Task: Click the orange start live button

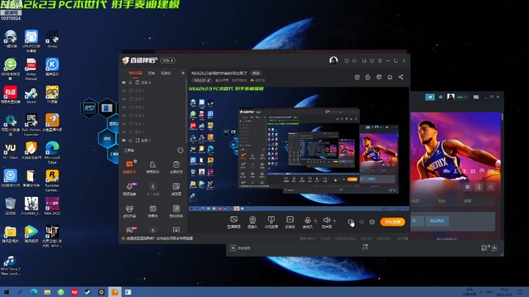Action: [392, 222]
